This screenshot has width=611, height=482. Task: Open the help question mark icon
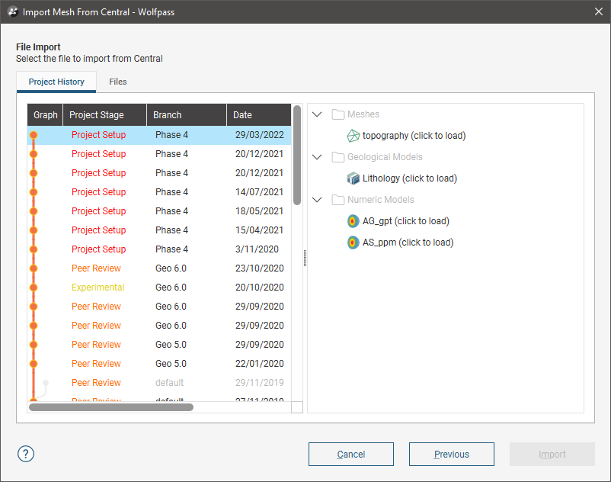pos(27,454)
